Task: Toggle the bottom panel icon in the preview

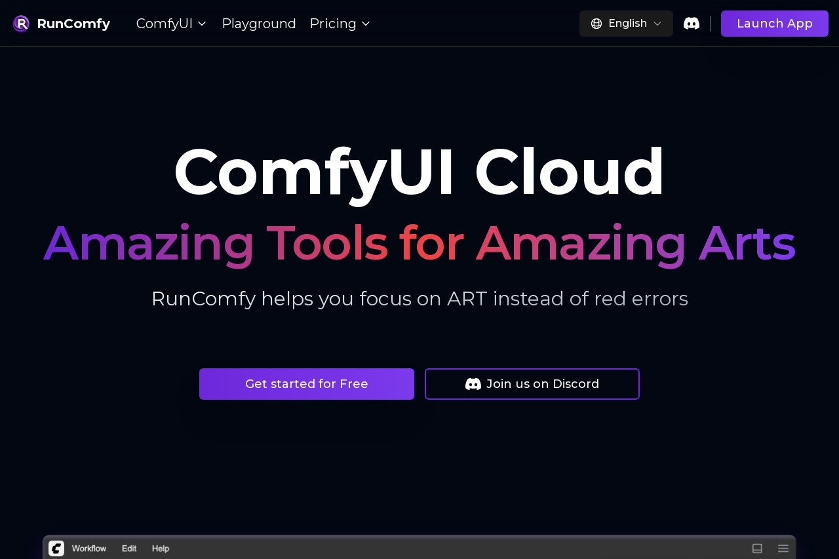Action: pos(757,549)
